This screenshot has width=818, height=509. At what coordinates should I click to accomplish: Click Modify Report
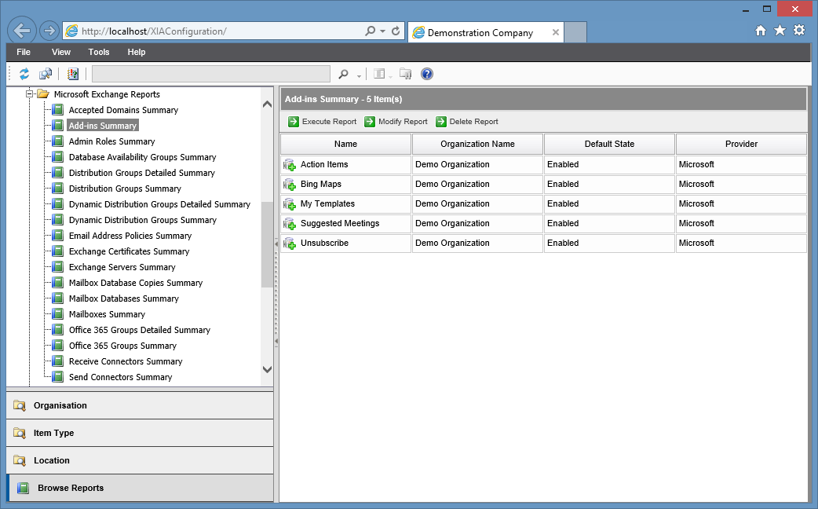click(x=396, y=121)
